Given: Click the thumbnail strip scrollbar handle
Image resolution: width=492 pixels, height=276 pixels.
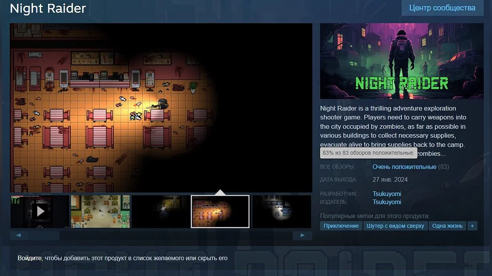Looking at the screenshot, I should tap(44, 236).
